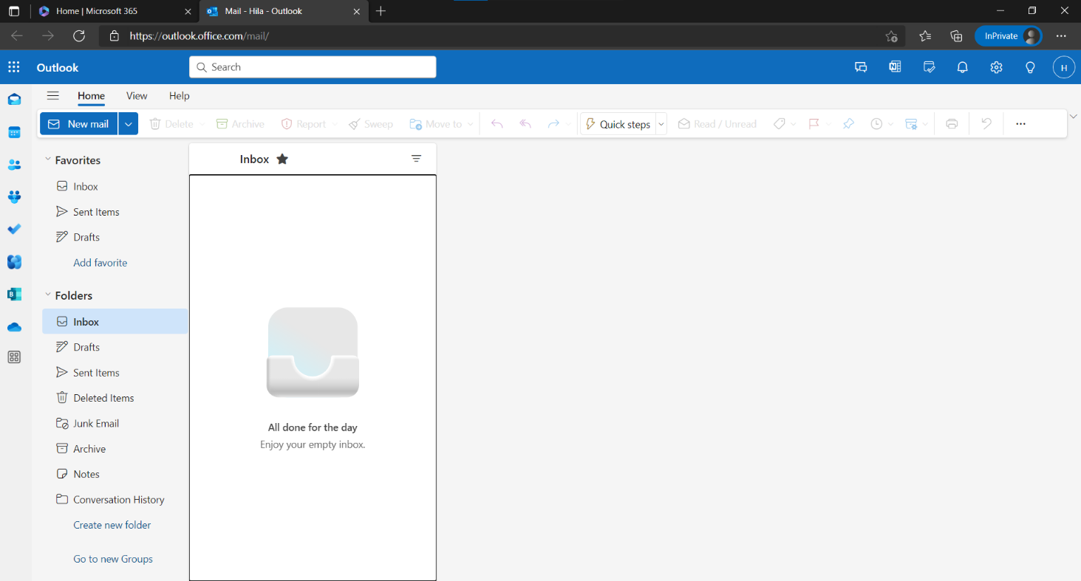Open the Deleted Items folder
Screen dimensions: 1081x581
[115, 398]
